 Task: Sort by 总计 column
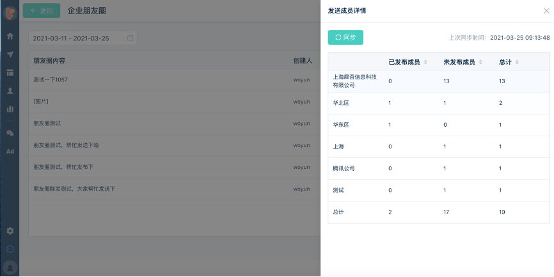(517, 62)
